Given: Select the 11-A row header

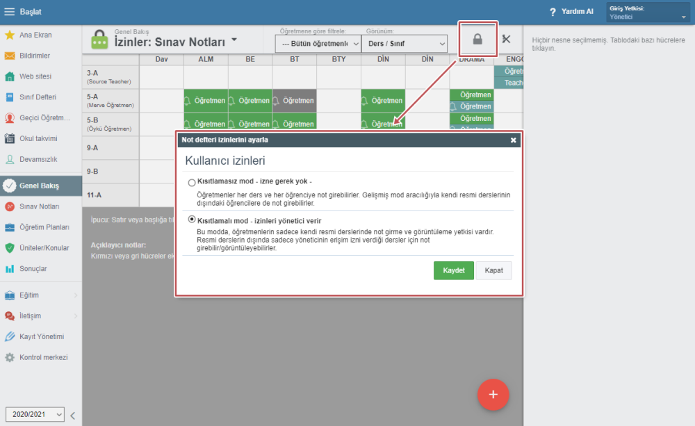Looking at the screenshot, I should [x=111, y=195].
